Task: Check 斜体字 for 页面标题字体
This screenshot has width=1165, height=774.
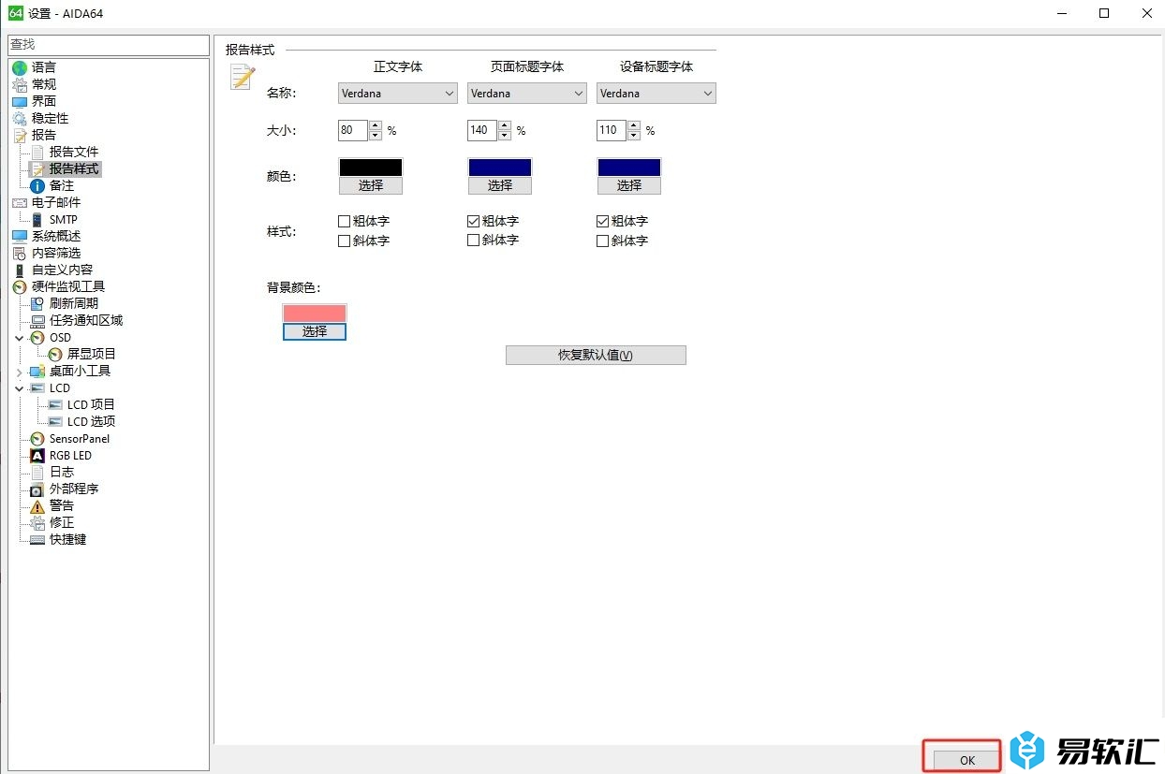Action: click(473, 241)
